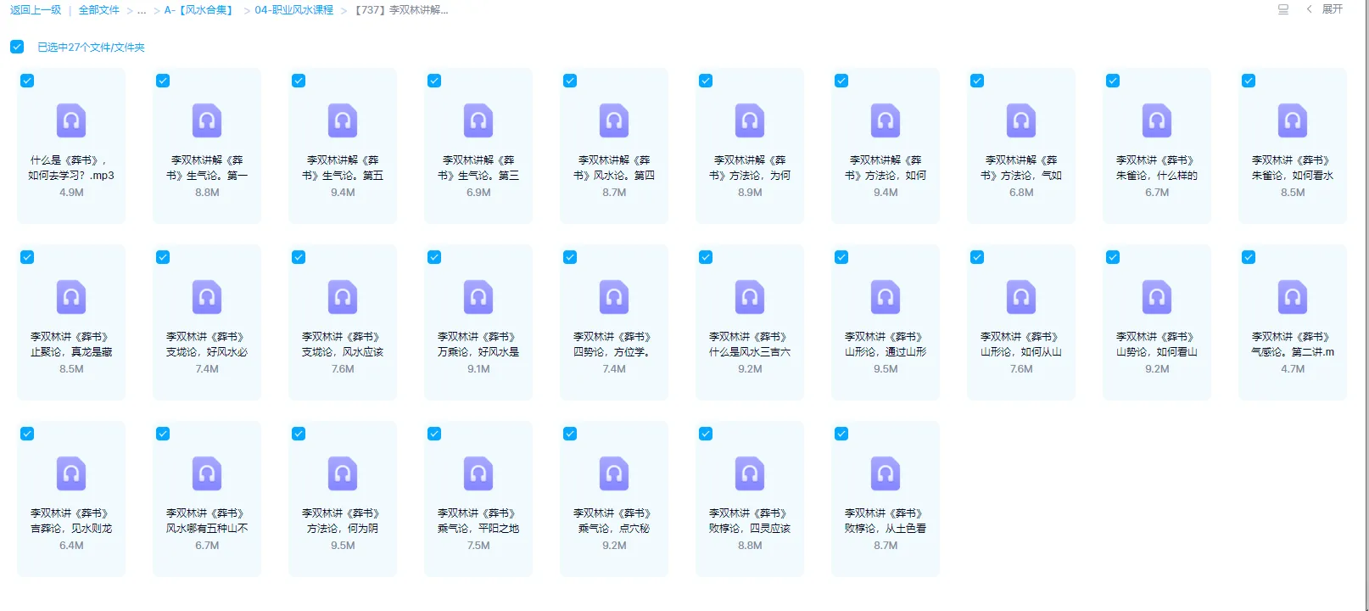Click audio icon for 方法论，气如 file

[1021, 121]
